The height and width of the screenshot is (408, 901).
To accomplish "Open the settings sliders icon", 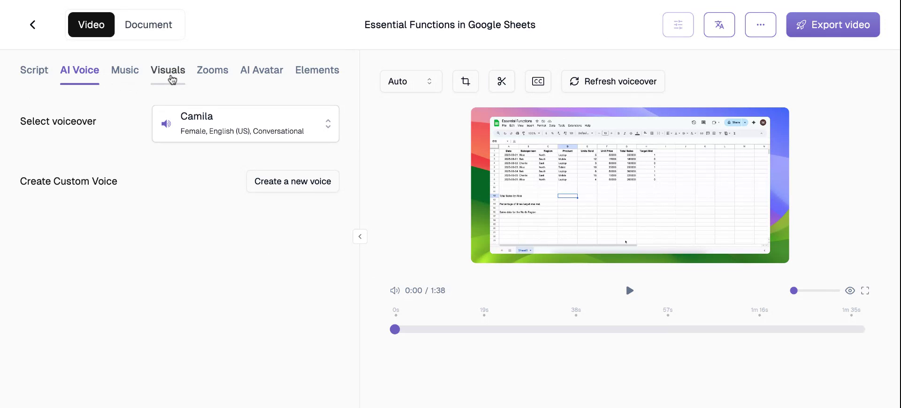I will 678,25.
